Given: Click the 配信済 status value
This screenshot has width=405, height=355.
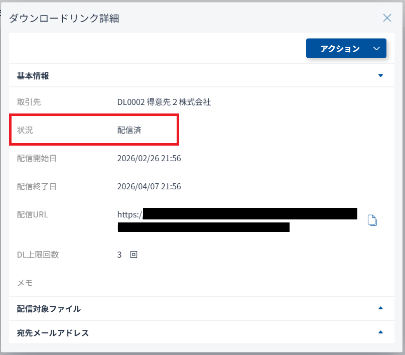Looking at the screenshot, I should click(x=129, y=130).
